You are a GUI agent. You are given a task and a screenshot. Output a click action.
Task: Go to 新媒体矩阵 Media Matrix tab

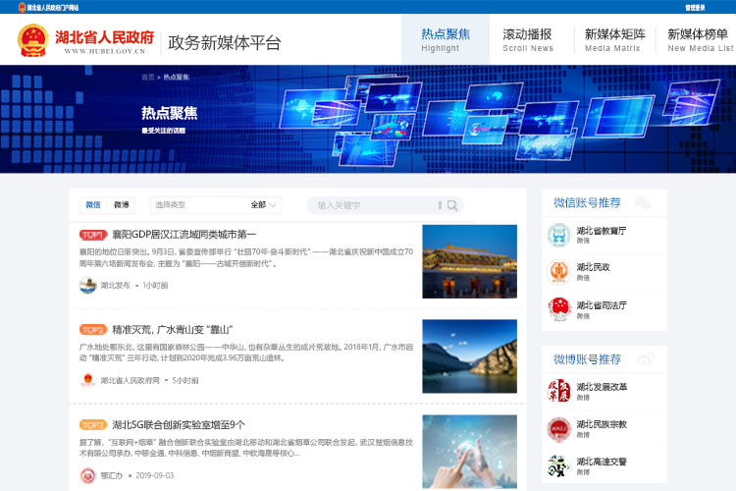tap(613, 39)
